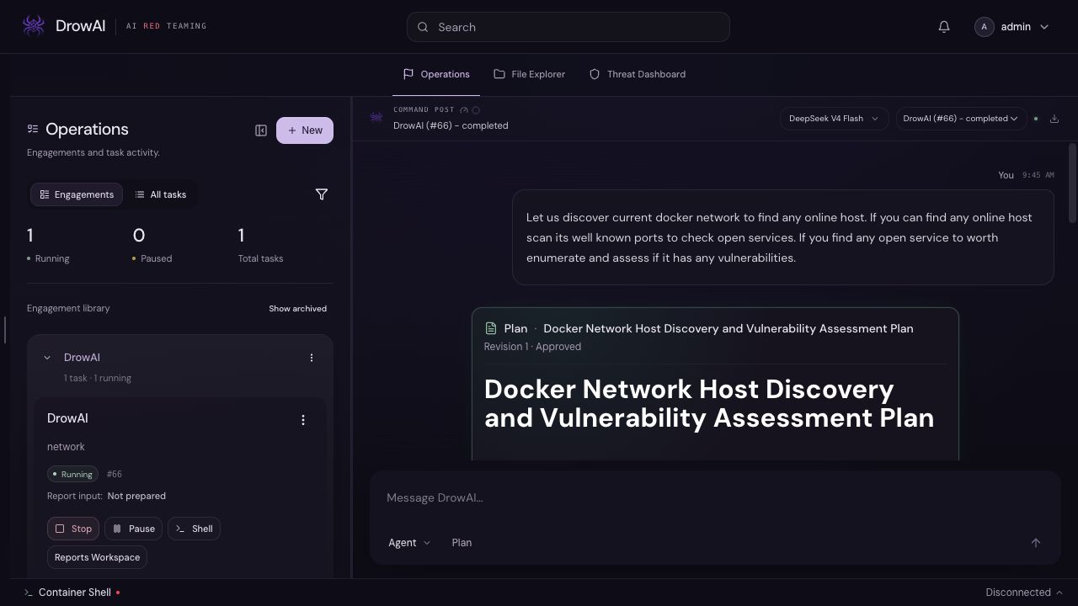Image resolution: width=1078 pixels, height=606 pixels.
Task: Click the admin avatar circle
Action: pos(984,27)
